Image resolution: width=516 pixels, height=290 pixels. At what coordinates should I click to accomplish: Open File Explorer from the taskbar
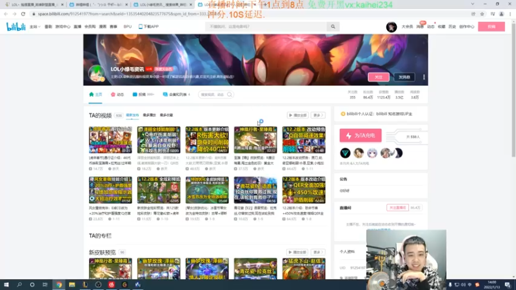tap(72, 285)
